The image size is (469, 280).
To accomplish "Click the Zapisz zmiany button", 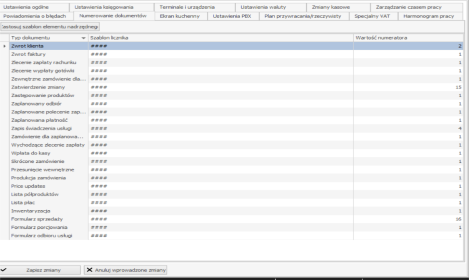I will tap(40, 269).
